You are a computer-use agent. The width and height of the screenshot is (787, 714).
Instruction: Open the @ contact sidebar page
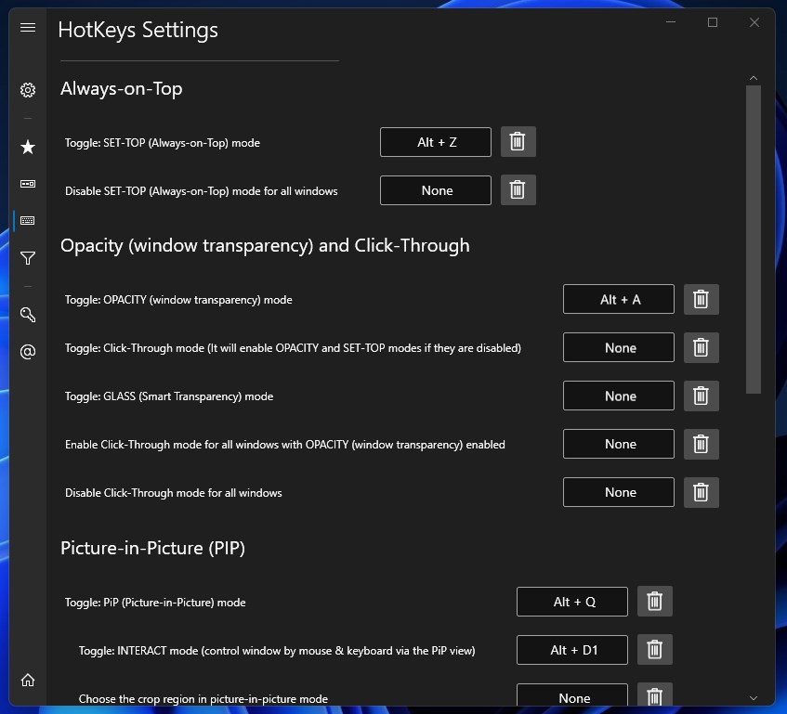[28, 352]
